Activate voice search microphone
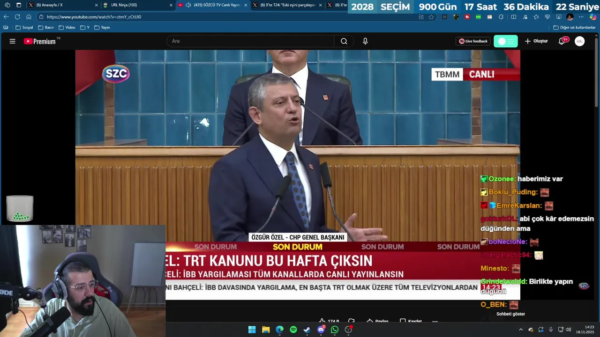 [365, 41]
